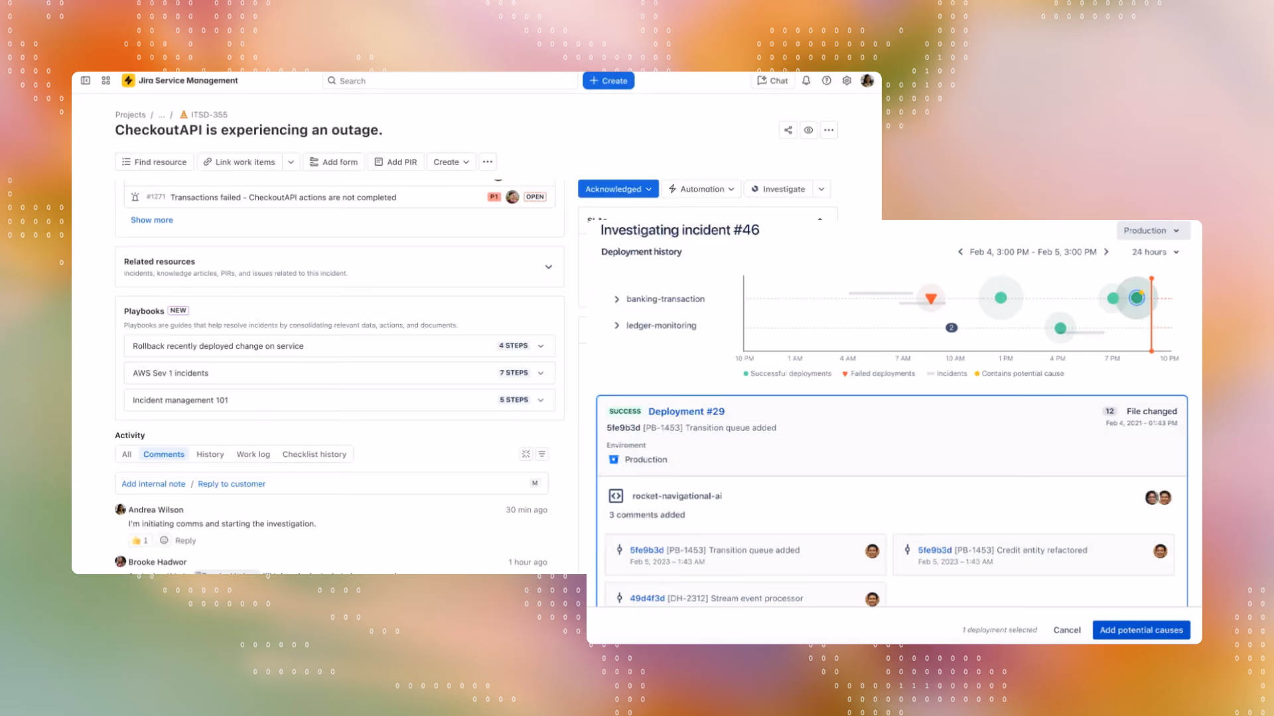This screenshot has width=1274, height=716.
Task: Open the more actions menu beside watch
Action: click(829, 130)
